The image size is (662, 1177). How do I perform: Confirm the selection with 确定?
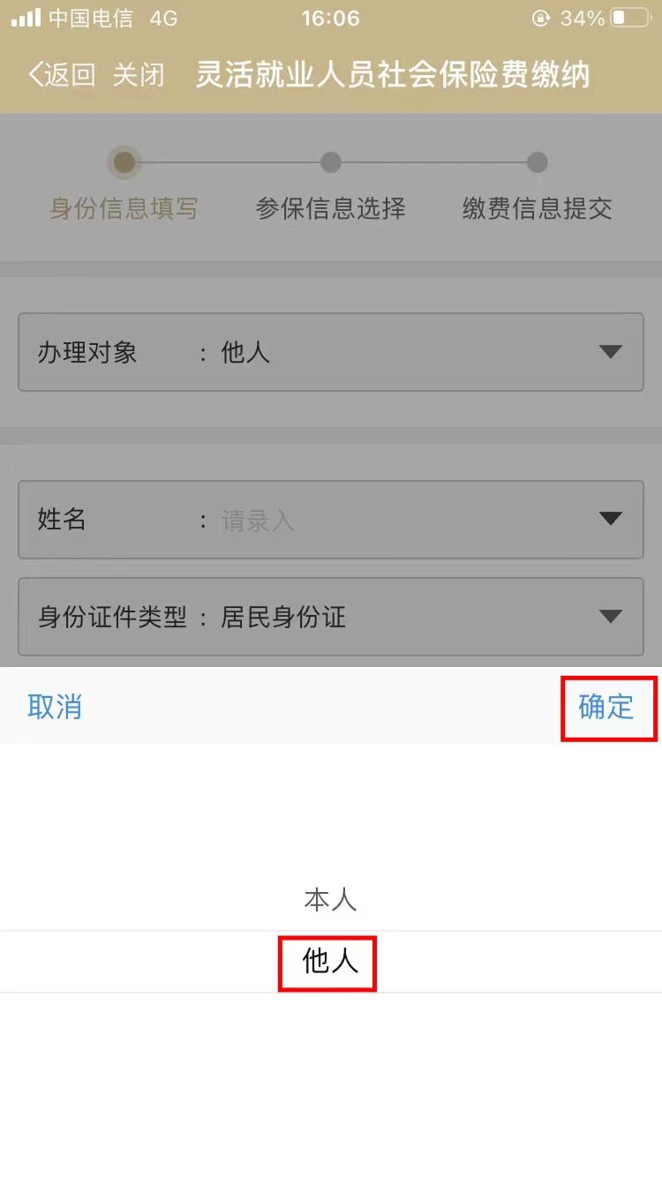coord(606,707)
